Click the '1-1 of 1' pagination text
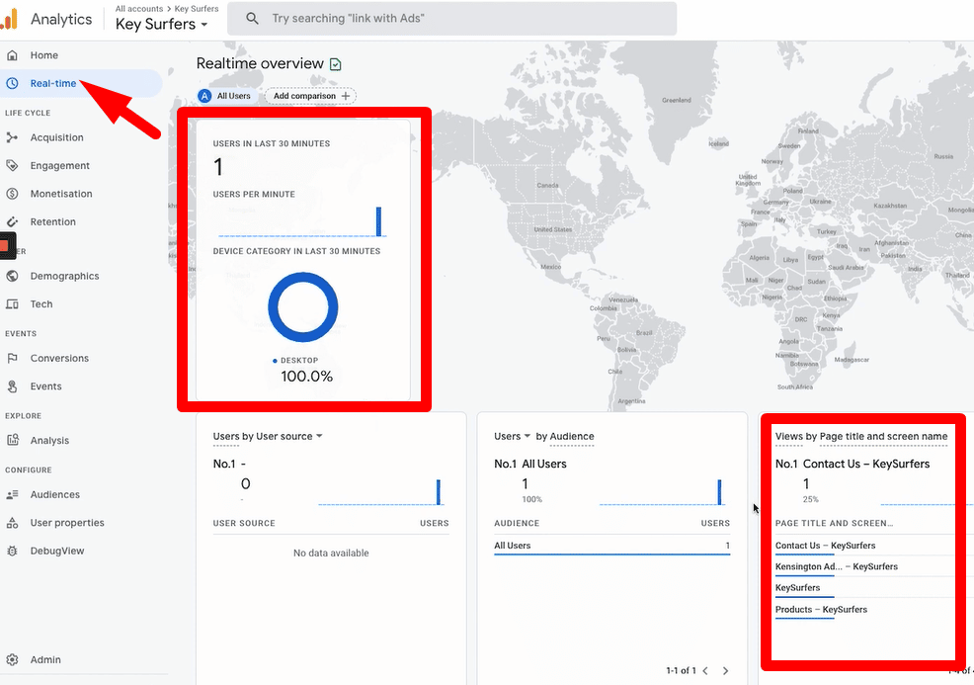This screenshot has height=685, width=974. coord(681,671)
